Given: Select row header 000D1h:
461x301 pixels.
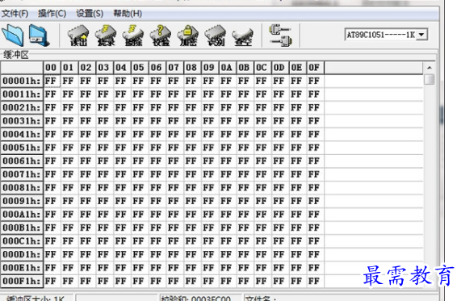Looking at the screenshot, I should click(22, 254).
